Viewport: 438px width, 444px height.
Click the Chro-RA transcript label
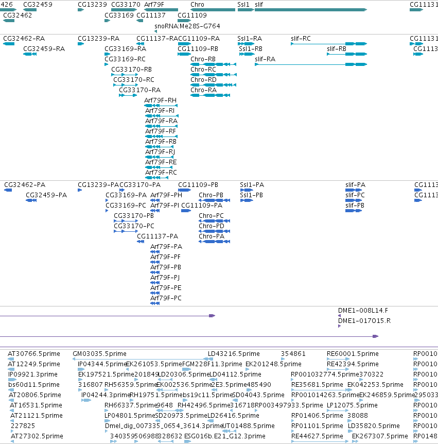203,90
